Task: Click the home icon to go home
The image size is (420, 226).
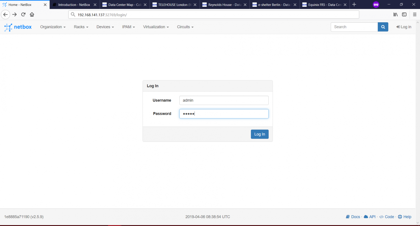Action: (x=32, y=14)
